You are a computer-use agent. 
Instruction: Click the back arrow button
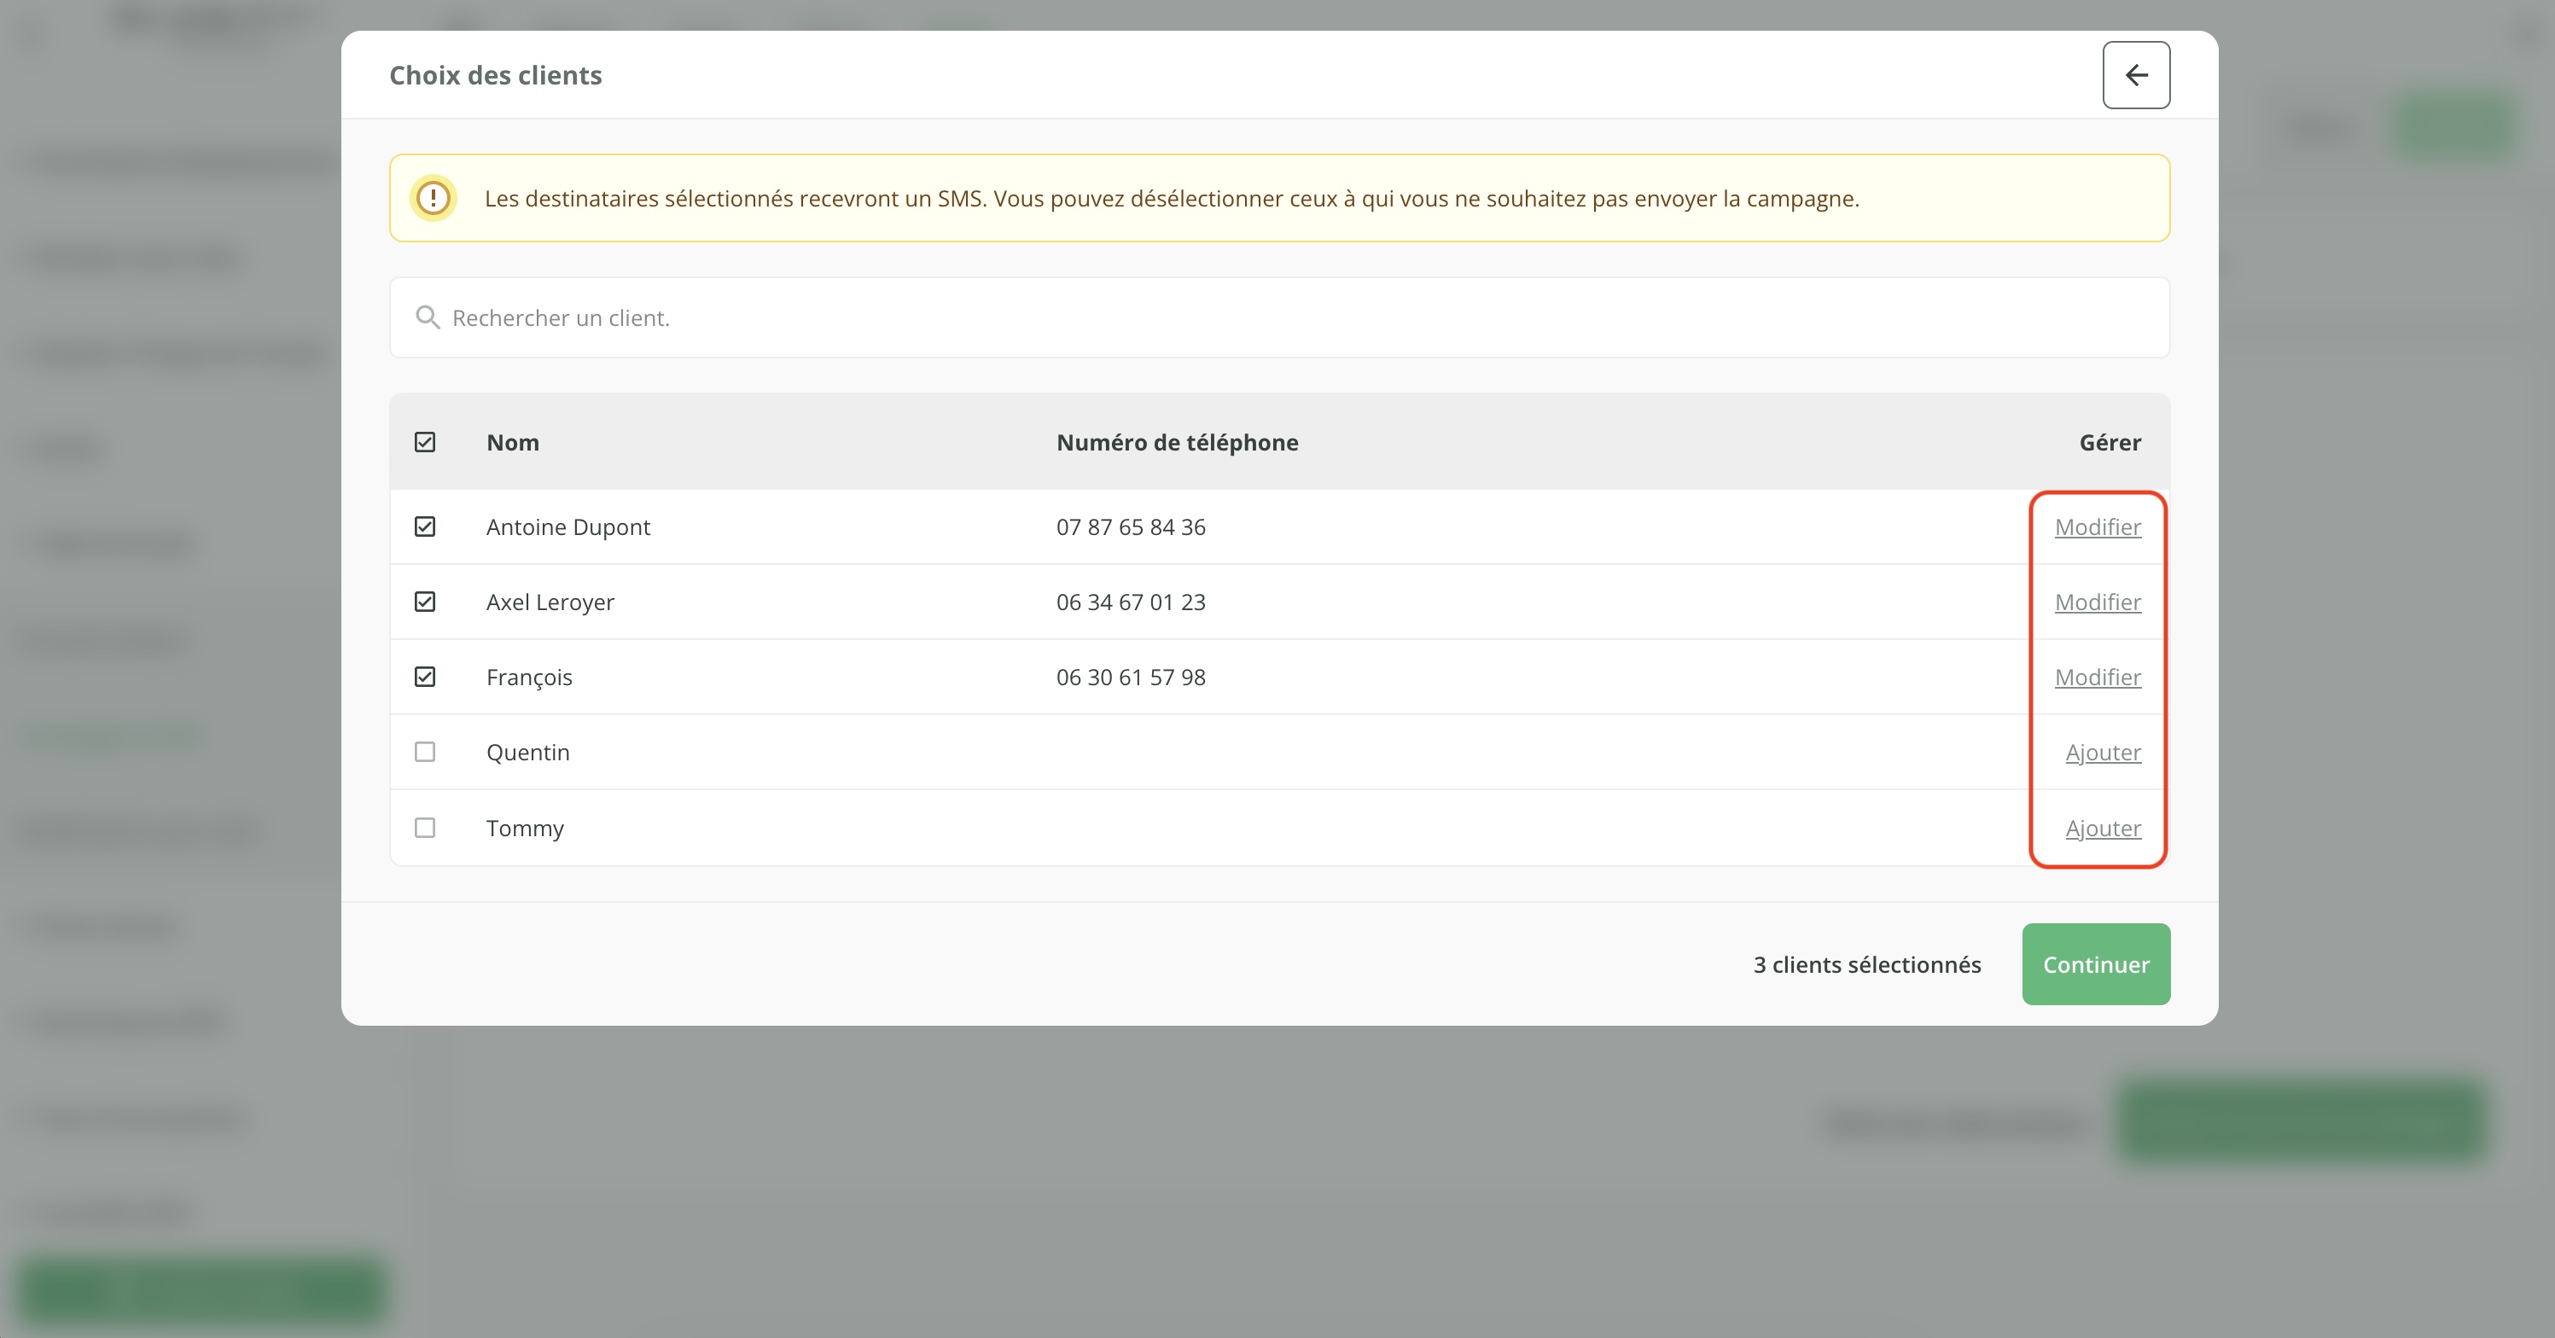pos(2135,75)
